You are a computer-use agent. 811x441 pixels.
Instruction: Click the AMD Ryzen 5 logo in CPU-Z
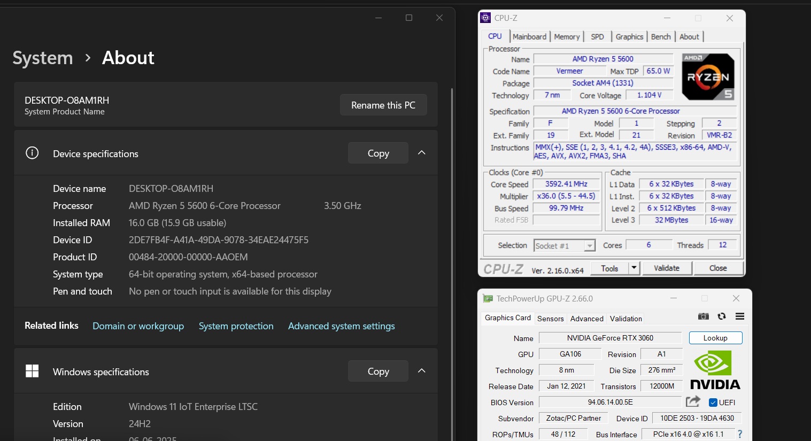pos(708,76)
